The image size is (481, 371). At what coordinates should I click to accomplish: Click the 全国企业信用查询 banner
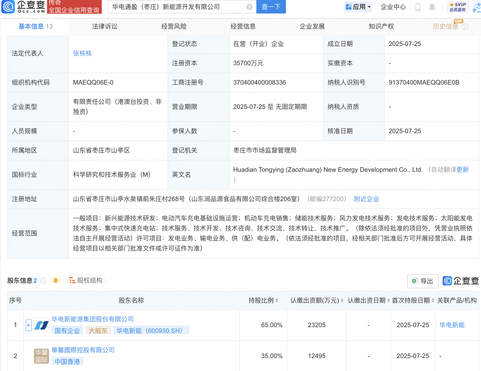click(74, 7)
